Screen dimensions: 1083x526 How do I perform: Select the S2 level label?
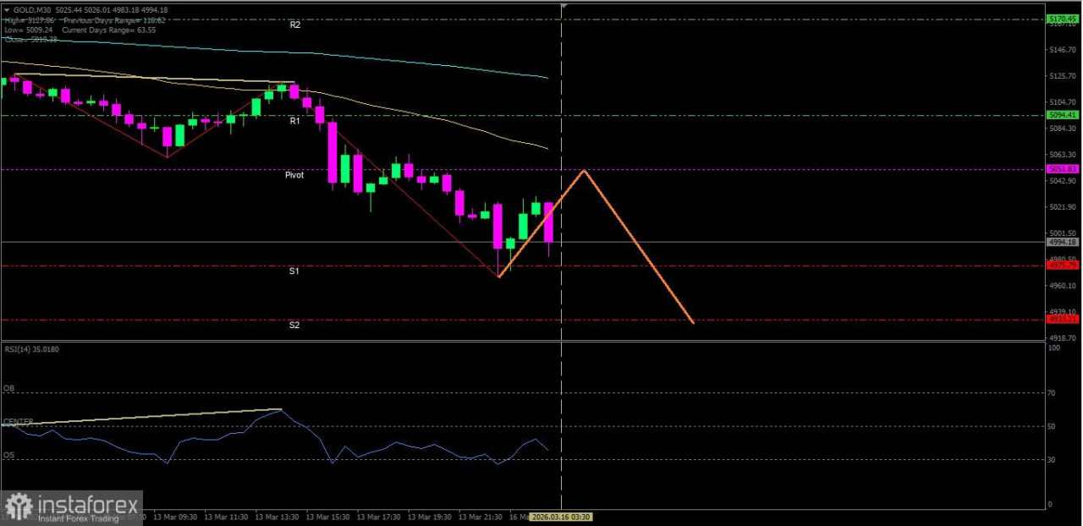click(x=294, y=324)
